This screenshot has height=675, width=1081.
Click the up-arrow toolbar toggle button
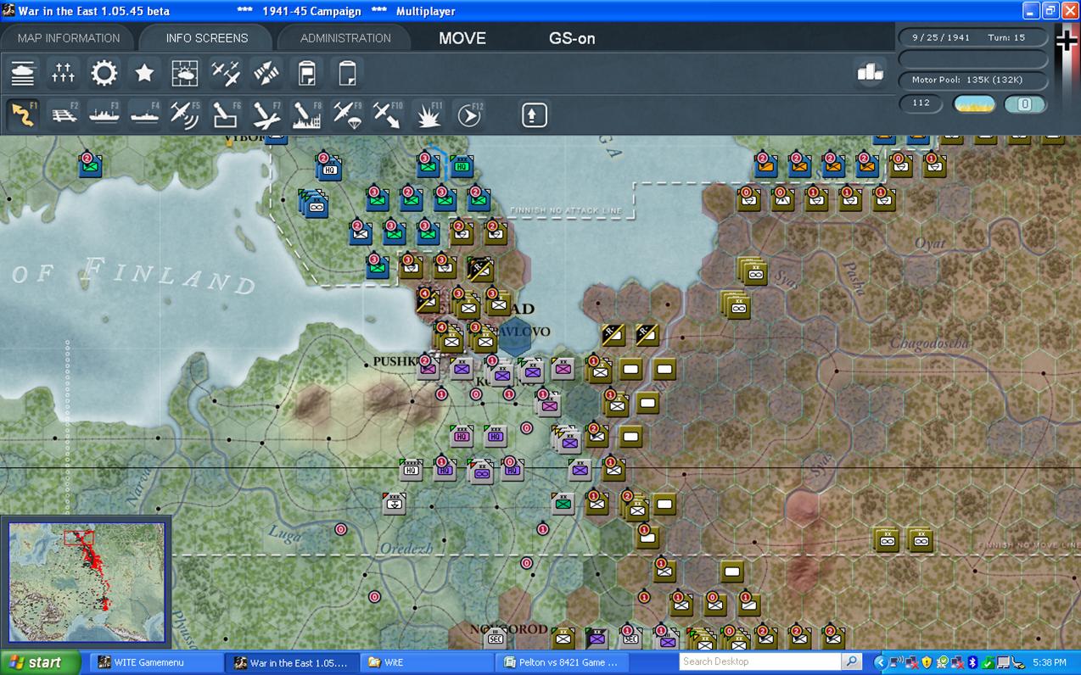[x=534, y=114]
